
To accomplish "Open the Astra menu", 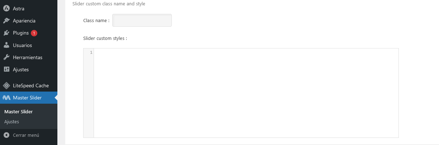I will pyautogui.click(x=19, y=9).
